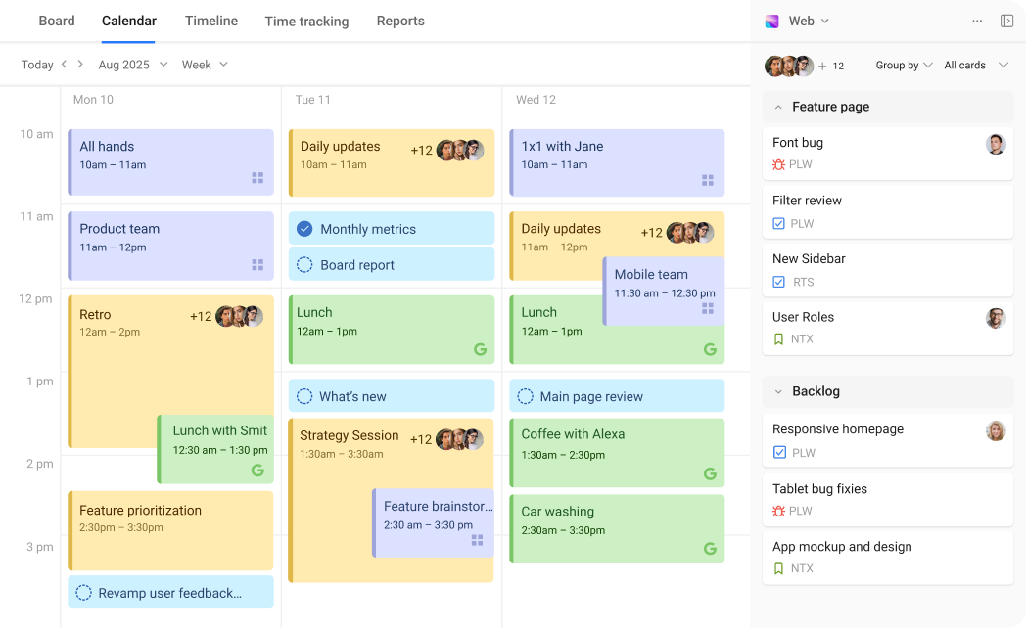The height and width of the screenshot is (628, 1026).
Task: Click the Group by control
Action: 903,65
